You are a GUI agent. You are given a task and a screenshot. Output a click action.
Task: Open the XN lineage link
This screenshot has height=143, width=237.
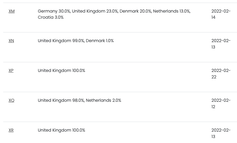pyautogui.click(x=11, y=41)
